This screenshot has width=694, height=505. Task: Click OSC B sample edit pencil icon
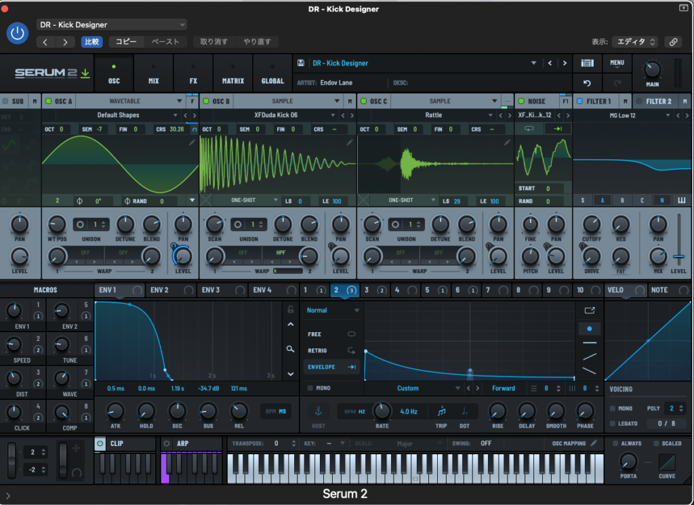coord(350,142)
